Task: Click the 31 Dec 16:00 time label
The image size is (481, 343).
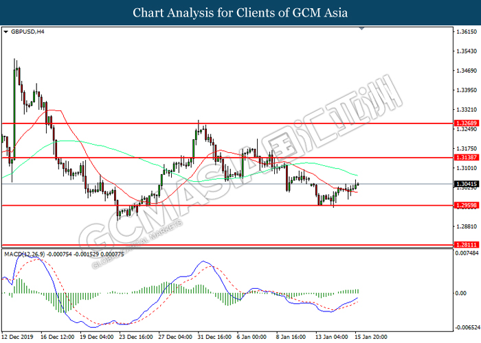Action: (x=214, y=337)
